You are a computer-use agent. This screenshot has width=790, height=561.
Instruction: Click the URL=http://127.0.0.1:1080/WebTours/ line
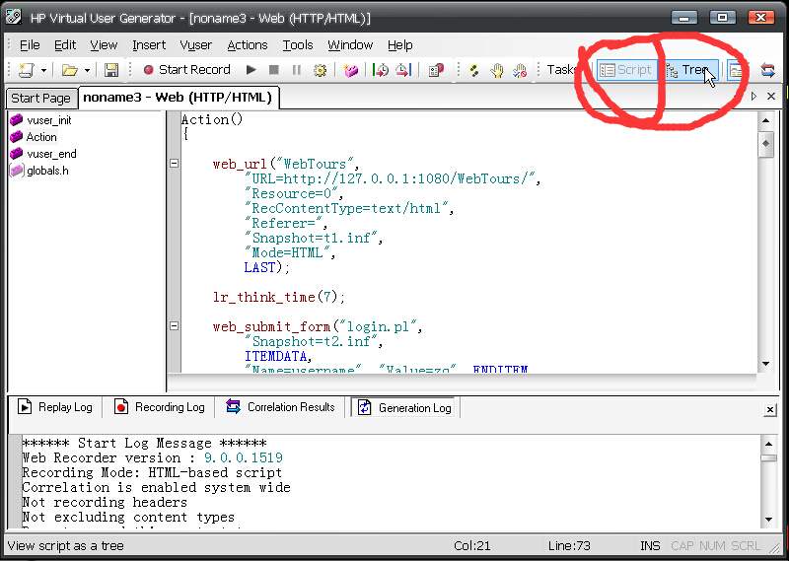click(x=393, y=178)
